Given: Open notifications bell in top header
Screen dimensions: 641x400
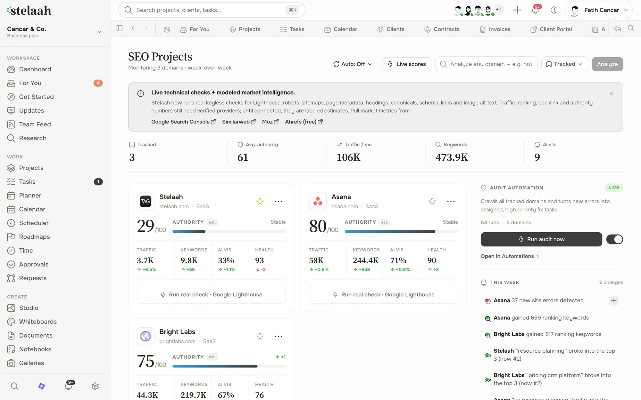Looking at the screenshot, I should click(535, 10).
